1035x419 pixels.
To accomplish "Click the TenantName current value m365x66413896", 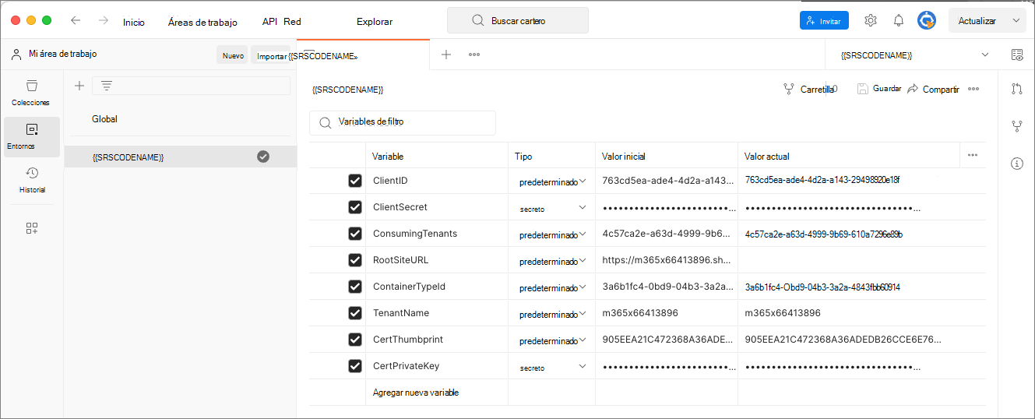I will (783, 313).
